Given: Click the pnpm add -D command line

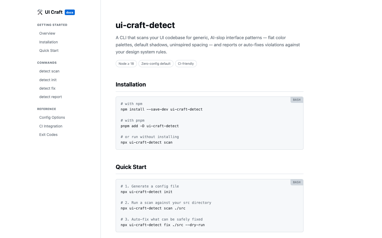Looking at the screenshot, I should point(150,126).
